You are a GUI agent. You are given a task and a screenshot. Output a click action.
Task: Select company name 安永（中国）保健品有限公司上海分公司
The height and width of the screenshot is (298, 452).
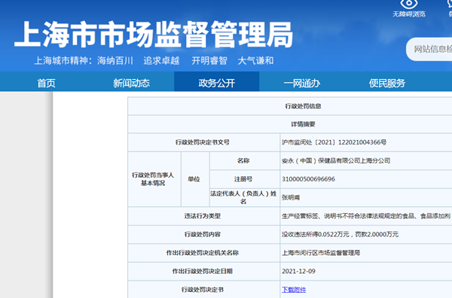[x=336, y=160]
